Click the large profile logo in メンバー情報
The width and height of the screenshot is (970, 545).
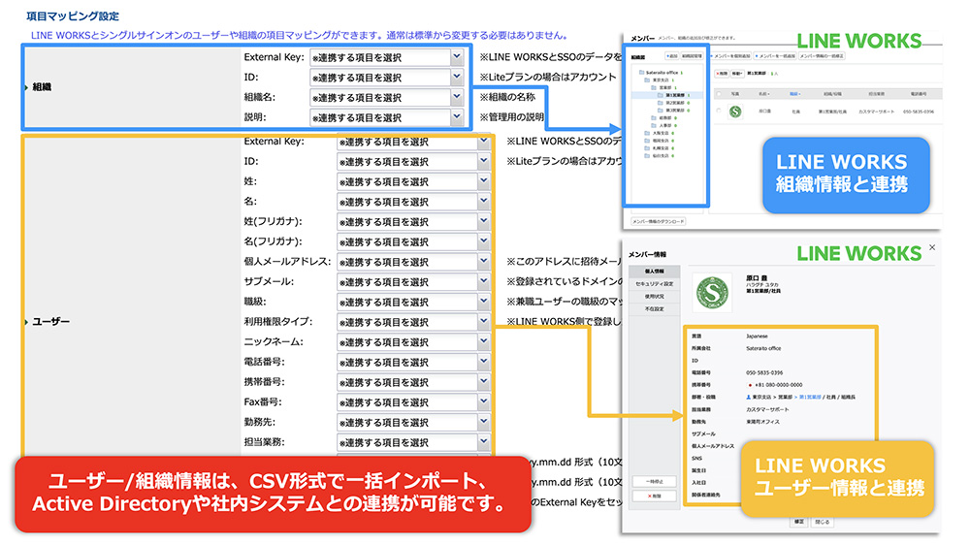[712, 293]
